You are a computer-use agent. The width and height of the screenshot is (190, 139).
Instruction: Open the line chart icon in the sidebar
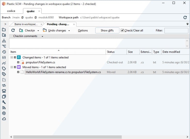4,63
